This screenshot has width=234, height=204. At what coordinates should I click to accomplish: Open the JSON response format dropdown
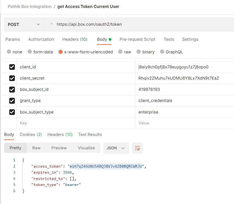click(x=116, y=148)
